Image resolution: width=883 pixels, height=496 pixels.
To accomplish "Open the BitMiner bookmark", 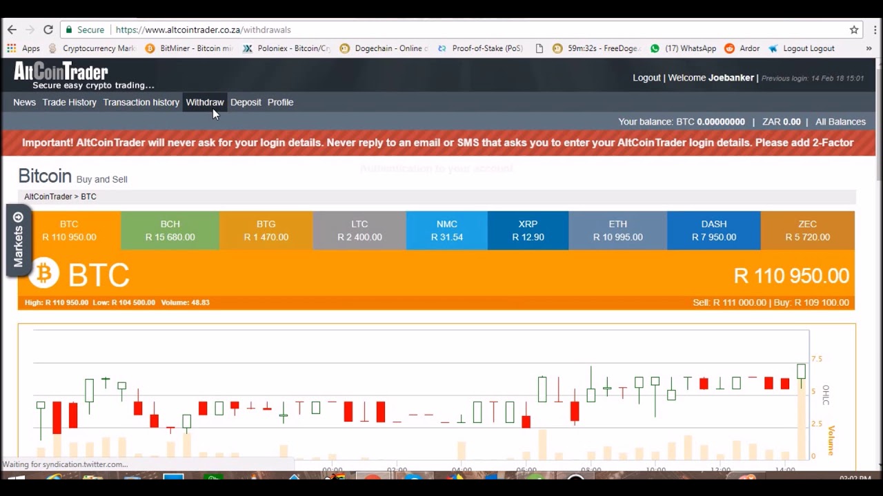I will [x=189, y=48].
